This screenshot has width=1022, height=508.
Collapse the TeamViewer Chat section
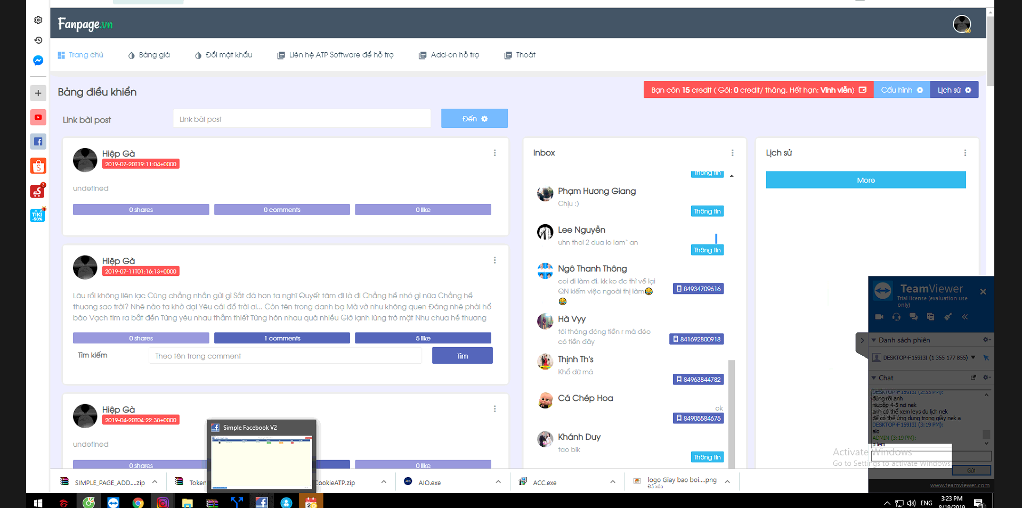874,378
